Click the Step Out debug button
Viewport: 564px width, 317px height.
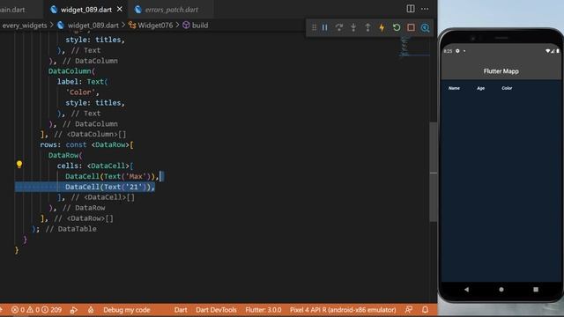(x=367, y=27)
